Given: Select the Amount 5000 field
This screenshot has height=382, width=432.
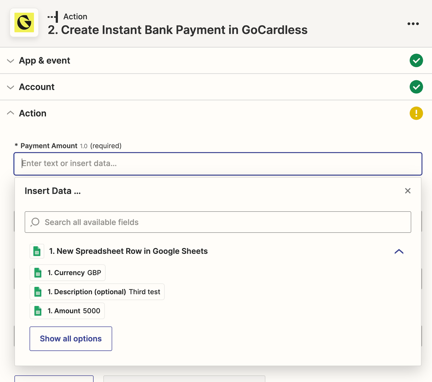Looking at the screenshot, I should tap(67, 311).
